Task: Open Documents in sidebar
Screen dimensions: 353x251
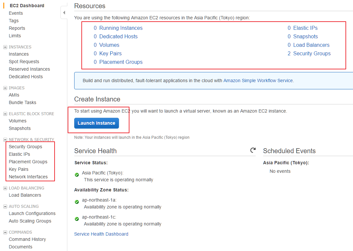Action: pyautogui.click(x=21, y=247)
